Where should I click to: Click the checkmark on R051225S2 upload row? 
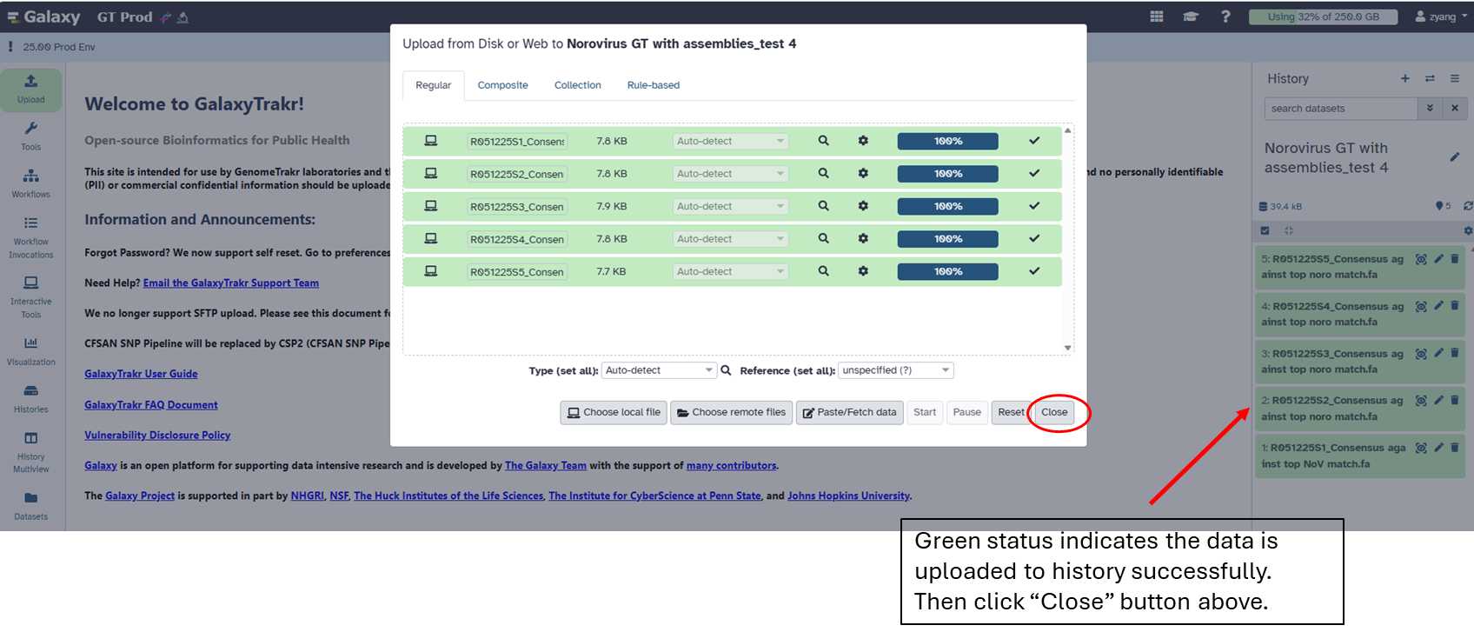(1034, 174)
